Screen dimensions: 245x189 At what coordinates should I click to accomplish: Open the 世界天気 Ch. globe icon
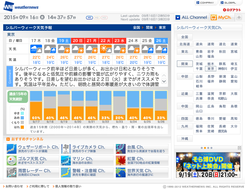[x=121, y=172]
